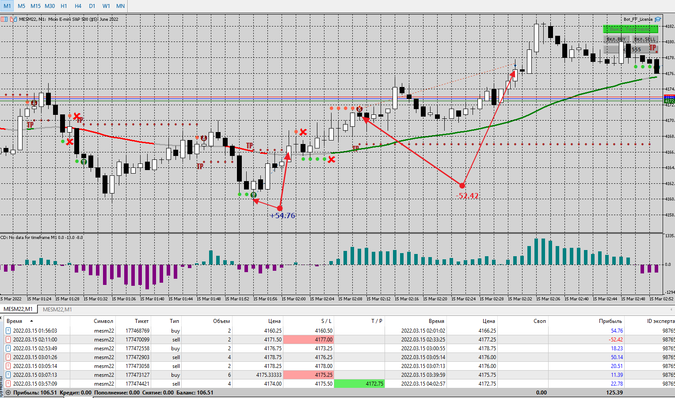Click the вкл.SELL button on chart panel

coord(645,39)
